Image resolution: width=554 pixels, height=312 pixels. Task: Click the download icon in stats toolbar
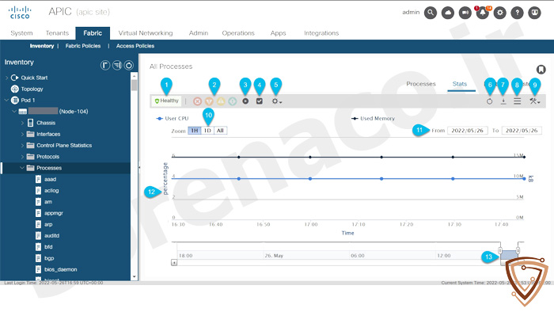(503, 101)
